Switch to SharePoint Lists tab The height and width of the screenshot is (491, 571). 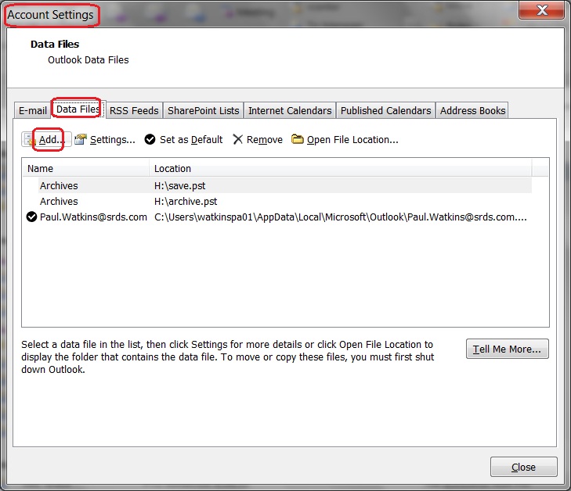203,110
